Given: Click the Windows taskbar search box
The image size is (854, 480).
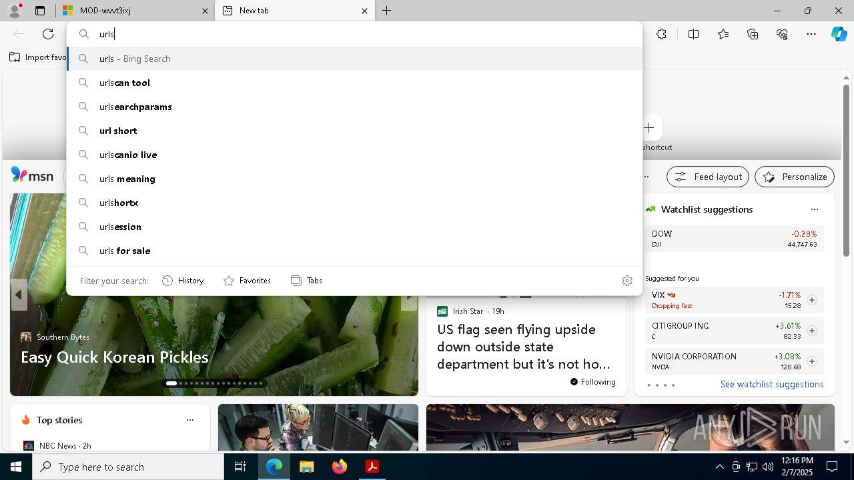Looking at the screenshot, I should [x=128, y=467].
